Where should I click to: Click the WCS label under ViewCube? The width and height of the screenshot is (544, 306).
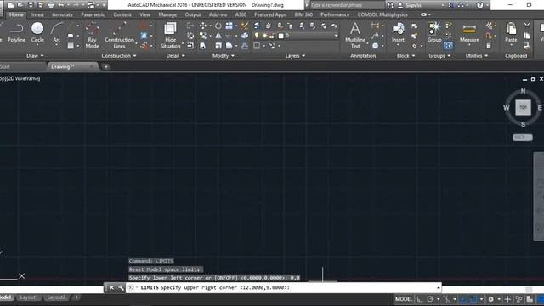click(523, 138)
